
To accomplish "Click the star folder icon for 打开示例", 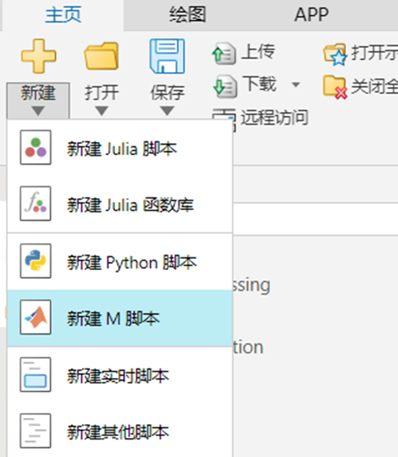I will [336, 54].
